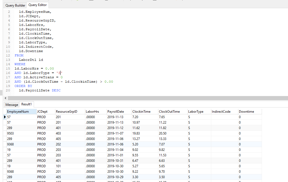Sort by EmployeeNum column header
This screenshot has width=288, height=182.
click(21, 112)
